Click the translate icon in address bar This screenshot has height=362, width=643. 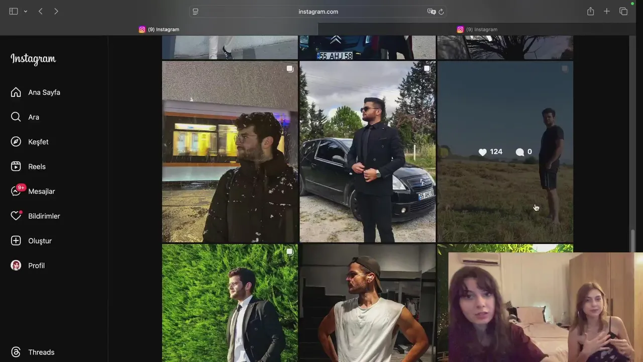(431, 12)
